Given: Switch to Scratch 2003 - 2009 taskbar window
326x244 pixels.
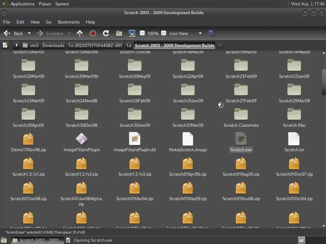Looking at the screenshot, I should (x=38, y=240).
